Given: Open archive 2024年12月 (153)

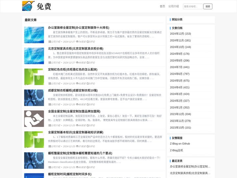Looking at the screenshot, I should (180, 34).
